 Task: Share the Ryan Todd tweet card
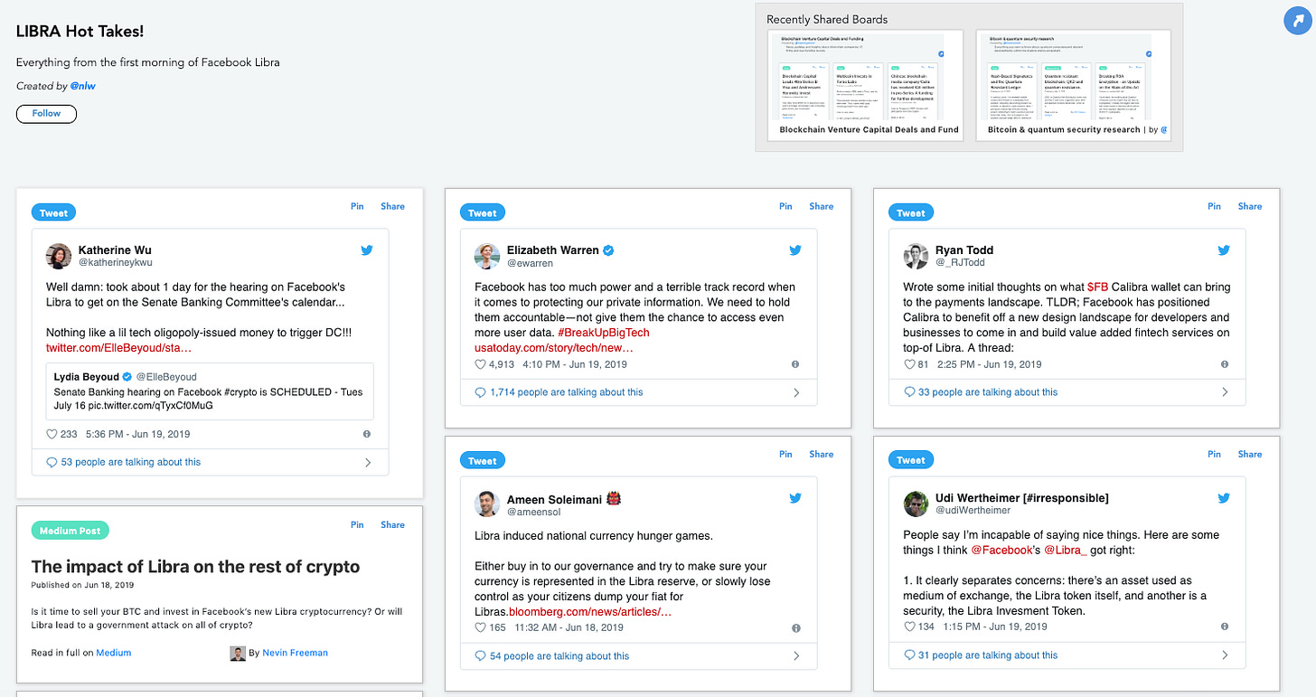[x=1249, y=206]
